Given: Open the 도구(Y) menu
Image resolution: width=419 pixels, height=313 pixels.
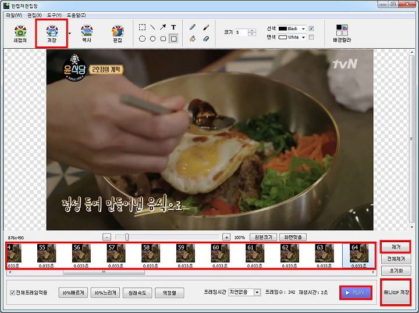Looking at the screenshot, I should [x=54, y=15].
